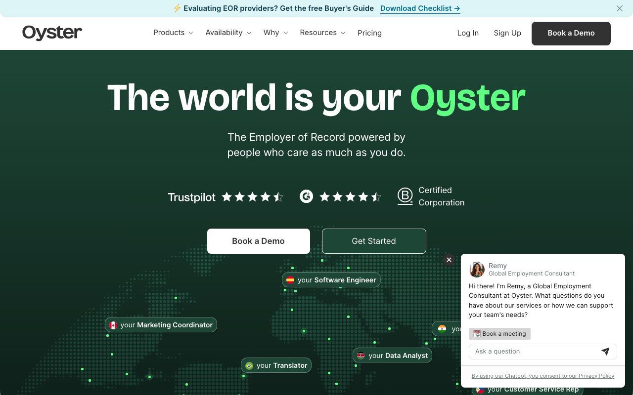
Task: Click the white Book a Demo hero button
Action: 259,241
